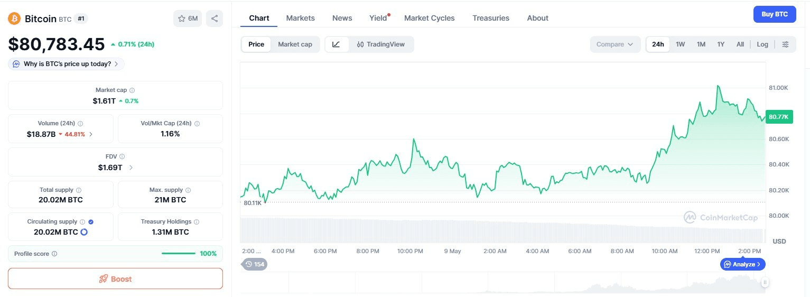Click the Bitcoin logo icon
Image resolution: width=810 pixels, height=297 pixels.
tap(14, 18)
